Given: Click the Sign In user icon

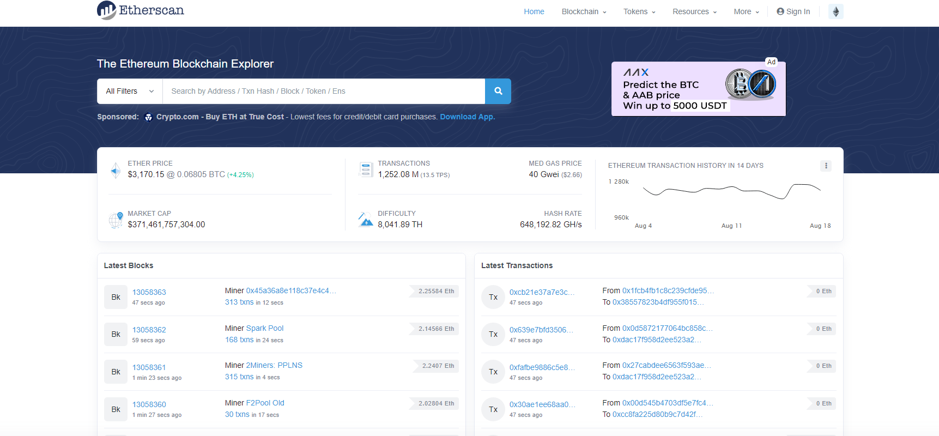Looking at the screenshot, I should pyautogui.click(x=780, y=11).
